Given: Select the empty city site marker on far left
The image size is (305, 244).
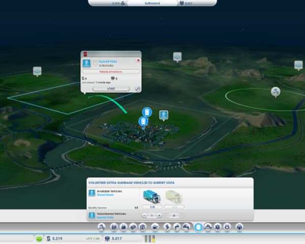Looking at the screenshot, I should pos(37,71).
